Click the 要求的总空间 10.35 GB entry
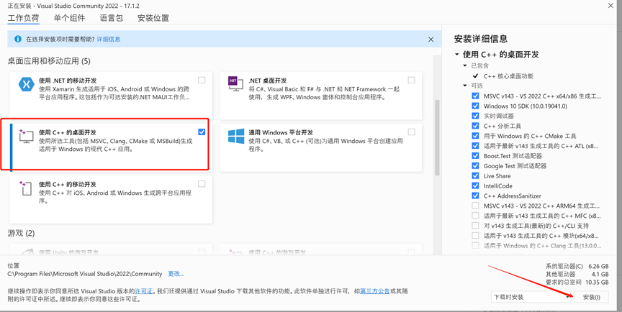 (577, 282)
